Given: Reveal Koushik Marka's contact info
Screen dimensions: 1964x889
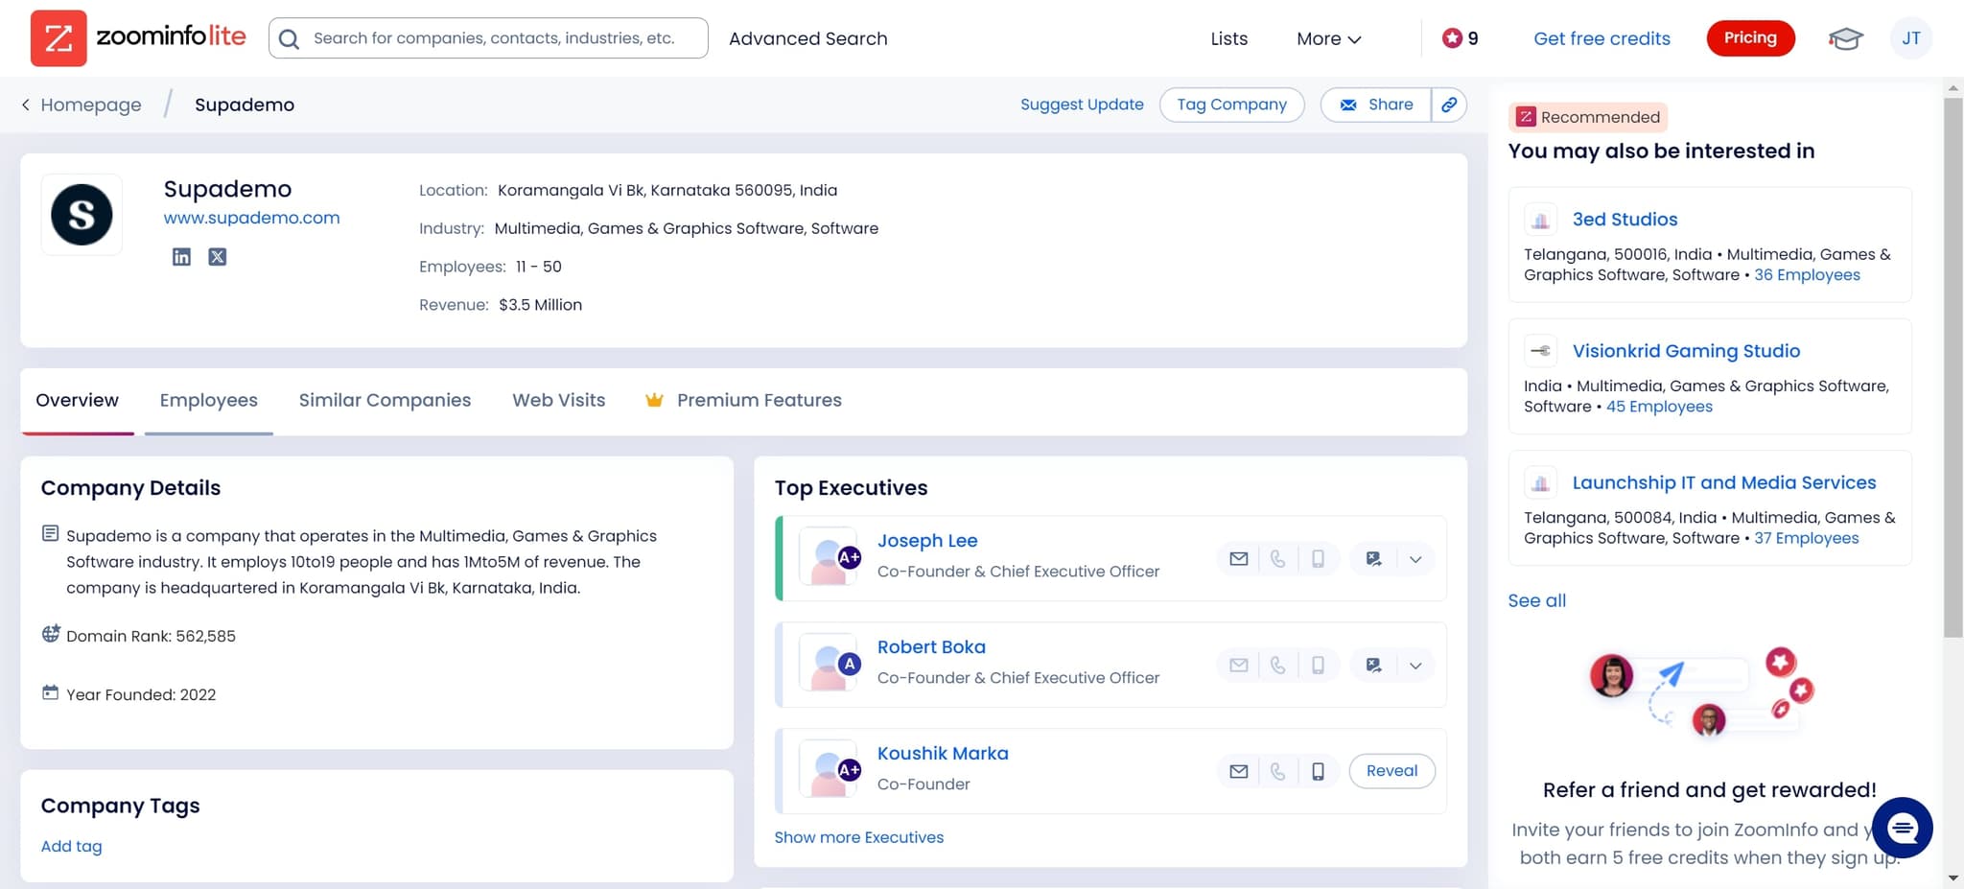Looking at the screenshot, I should [1391, 770].
